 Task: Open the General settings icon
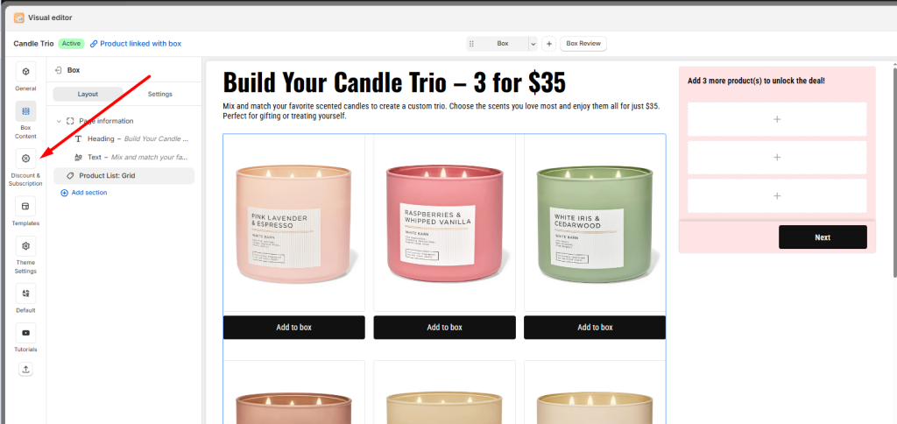pos(25,72)
